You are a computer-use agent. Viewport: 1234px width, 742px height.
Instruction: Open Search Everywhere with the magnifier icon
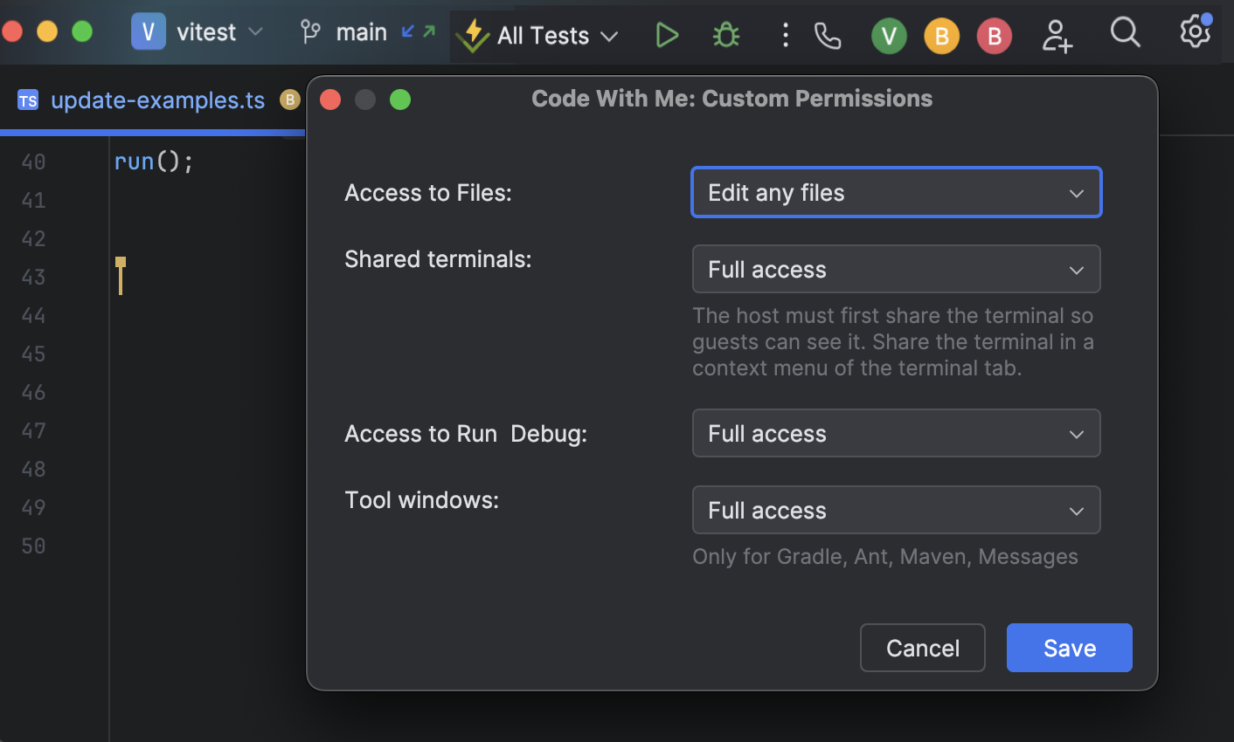tap(1125, 35)
